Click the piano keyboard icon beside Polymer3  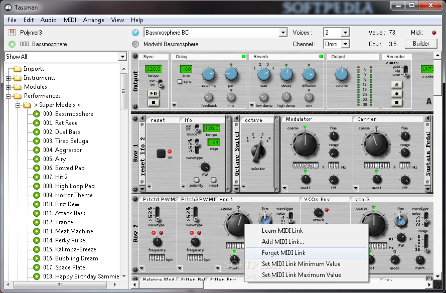12,33
